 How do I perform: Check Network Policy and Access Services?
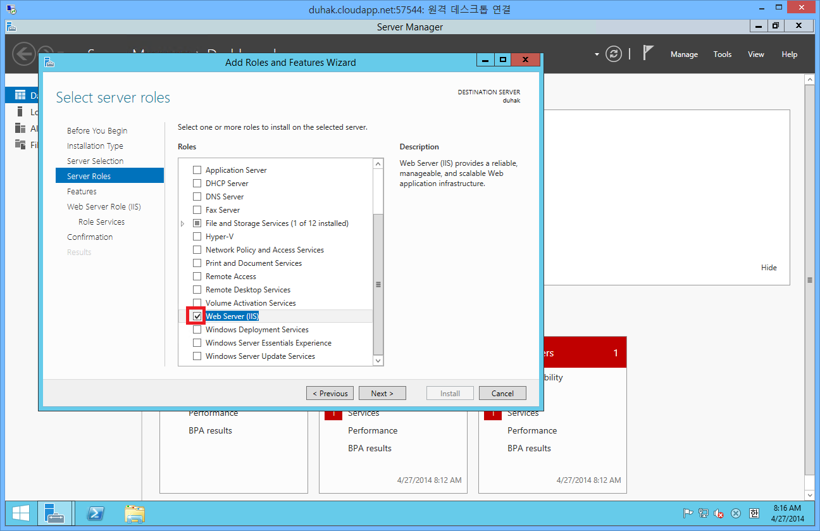197,250
